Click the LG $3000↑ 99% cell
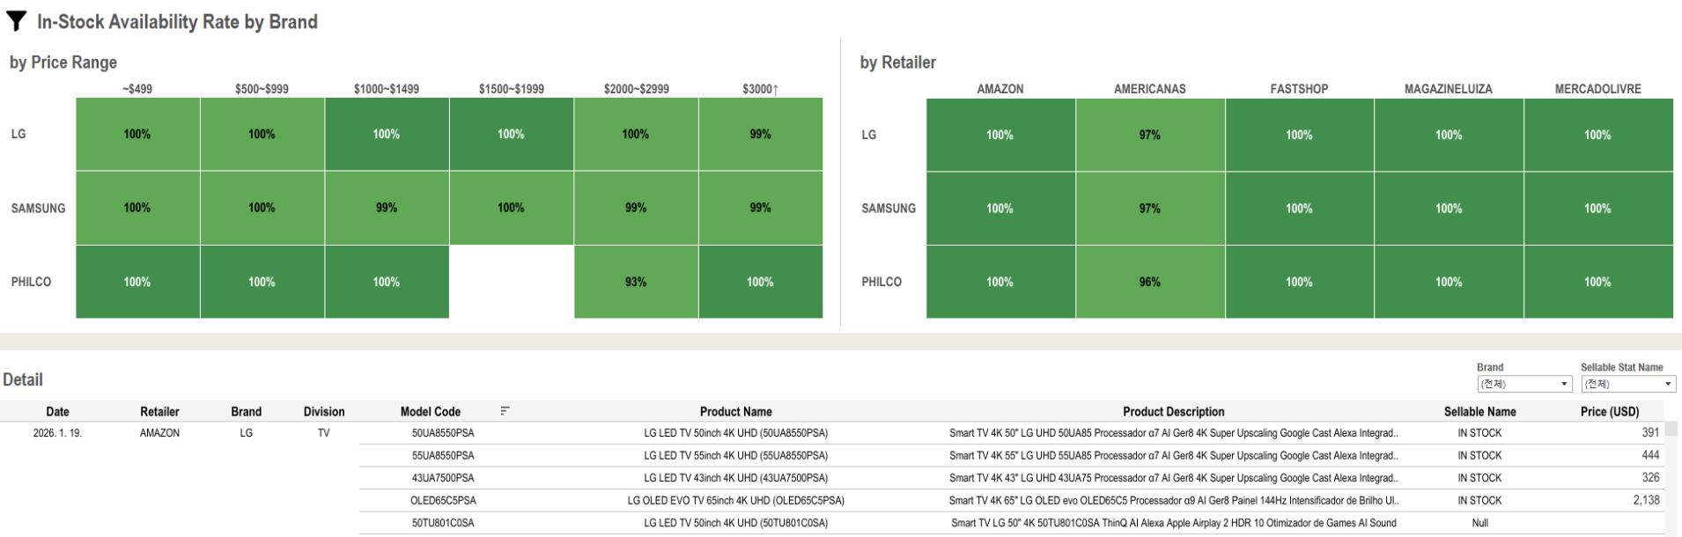Screen dimensions: 1682x537 coord(760,134)
